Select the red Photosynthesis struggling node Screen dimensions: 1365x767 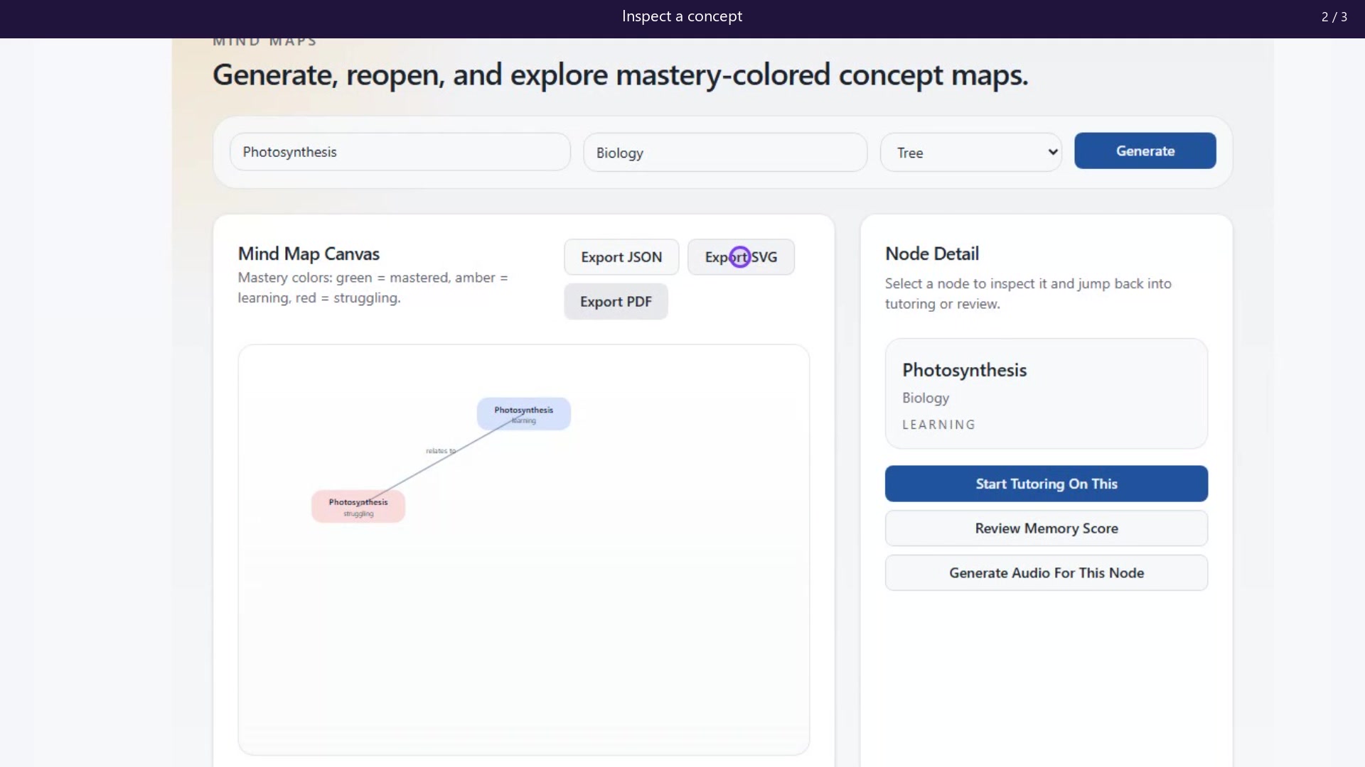358,506
